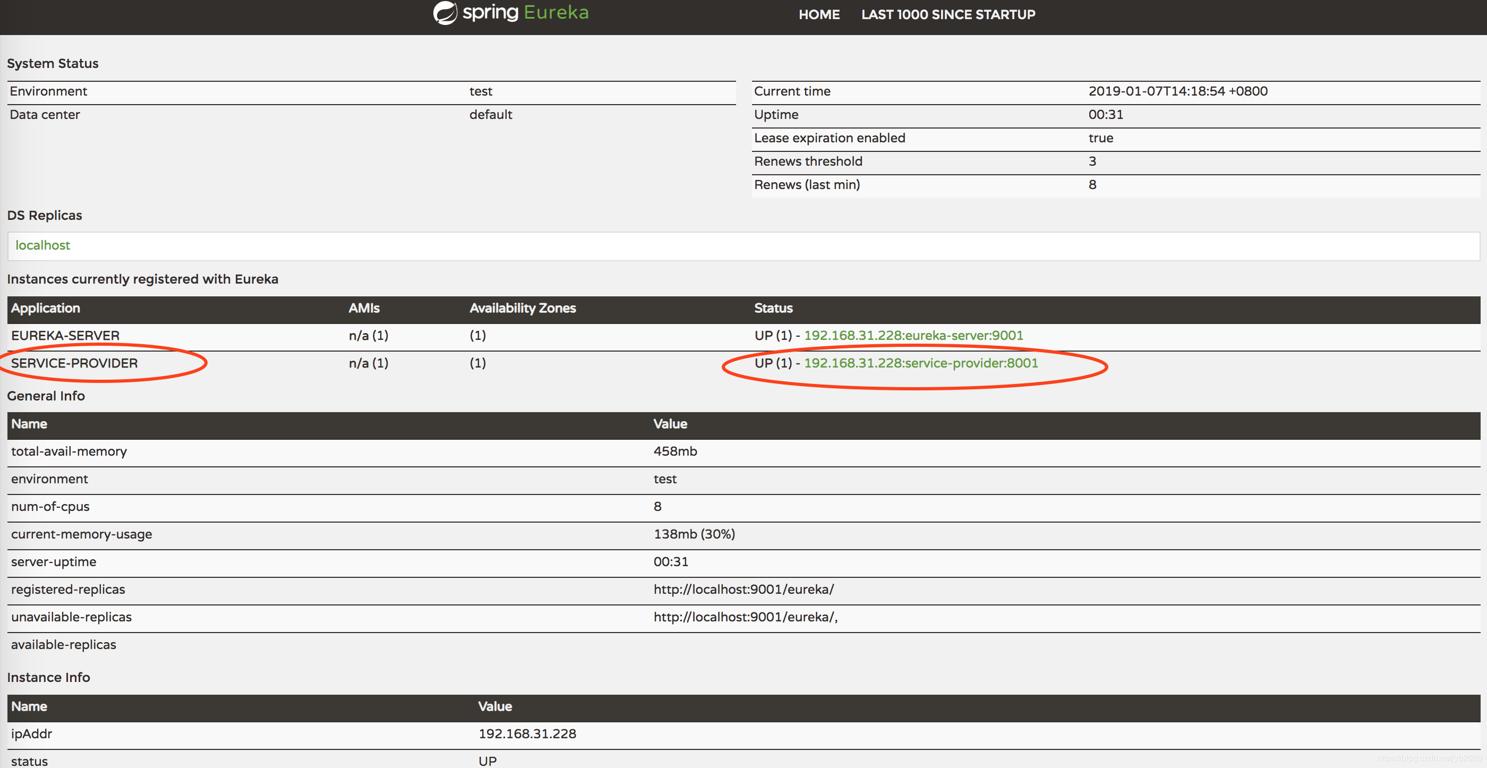
Task: Click the System Status heading
Action: point(53,64)
